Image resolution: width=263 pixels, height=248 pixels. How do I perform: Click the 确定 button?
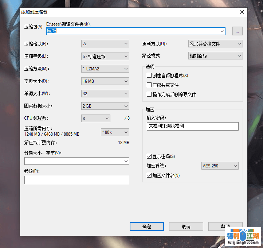(146, 226)
